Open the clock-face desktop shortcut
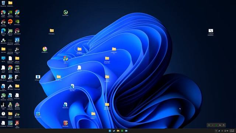Viewport: 236px width, 133px height. click(3, 115)
